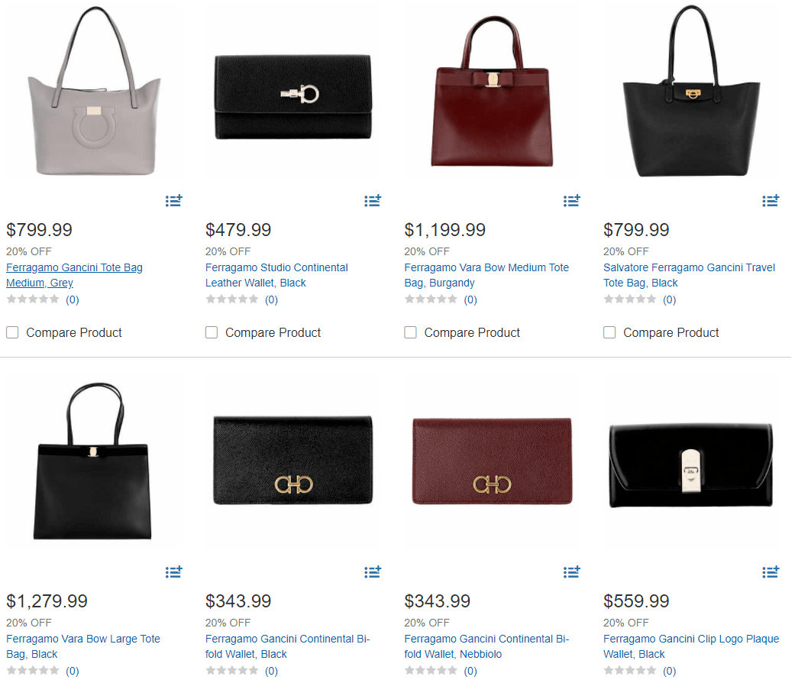The height and width of the screenshot is (683, 795).
Task: Add Gancini Clip Logo Wallet to list
Action: (771, 571)
